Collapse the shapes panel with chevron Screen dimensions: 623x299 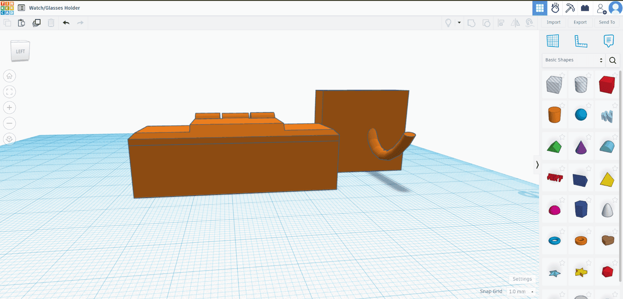point(537,165)
